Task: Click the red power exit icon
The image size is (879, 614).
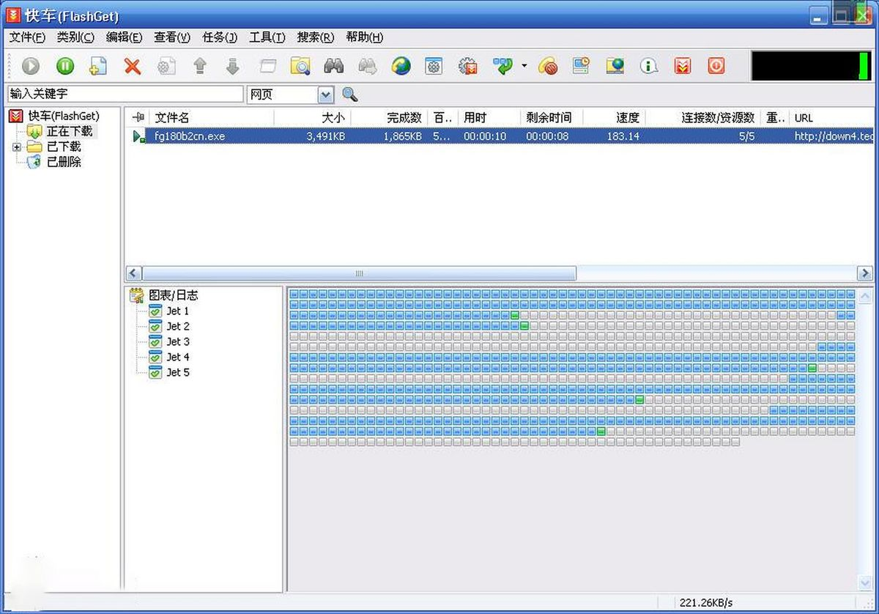Action: point(716,66)
